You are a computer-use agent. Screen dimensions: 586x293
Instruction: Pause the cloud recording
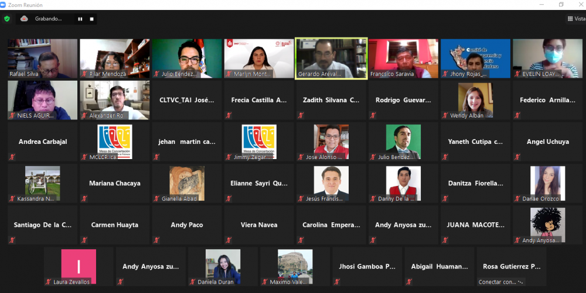(80, 19)
